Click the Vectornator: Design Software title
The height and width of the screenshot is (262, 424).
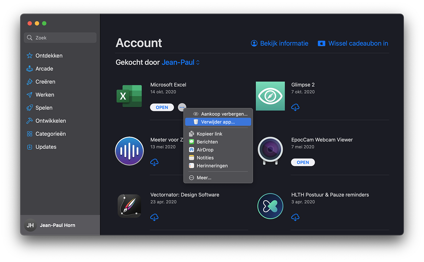pos(185,195)
